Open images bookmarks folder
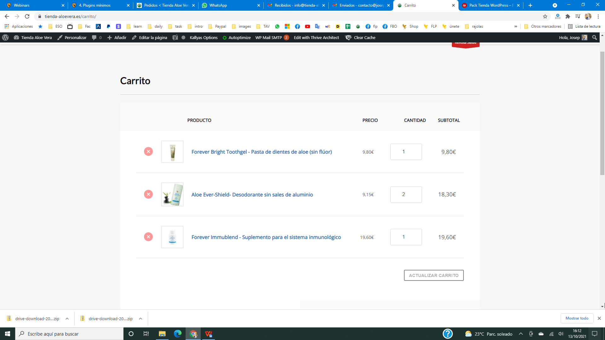The height and width of the screenshot is (340, 605). coord(241,26)
